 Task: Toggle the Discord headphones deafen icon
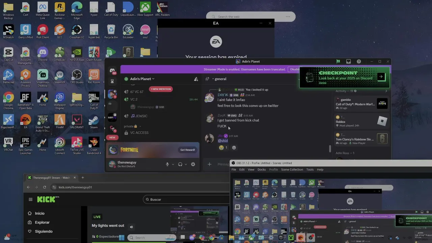click(180, 164)
